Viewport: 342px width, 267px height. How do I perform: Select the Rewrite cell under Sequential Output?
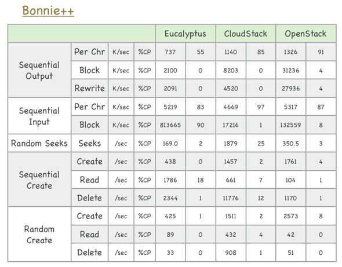(x=89, y=88)
